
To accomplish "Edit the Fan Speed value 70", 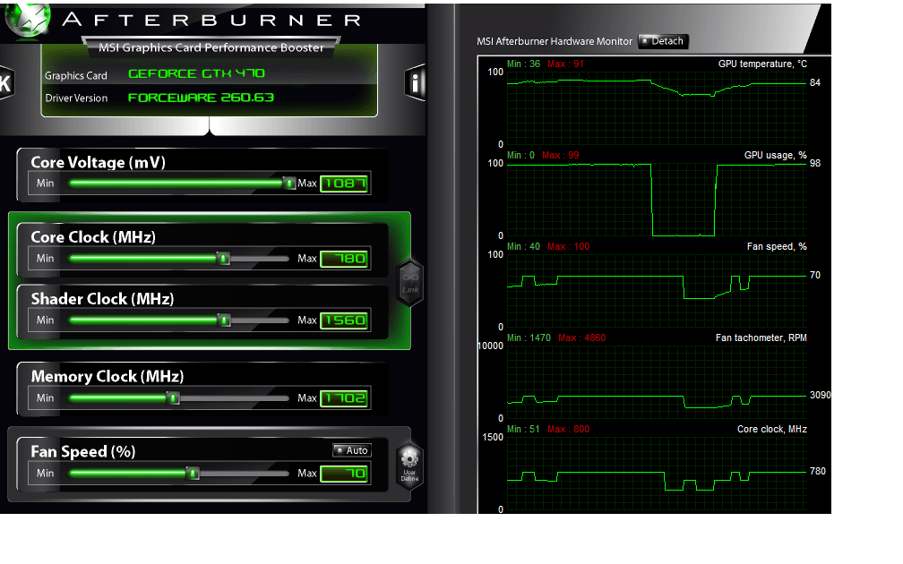I will 344,474.
